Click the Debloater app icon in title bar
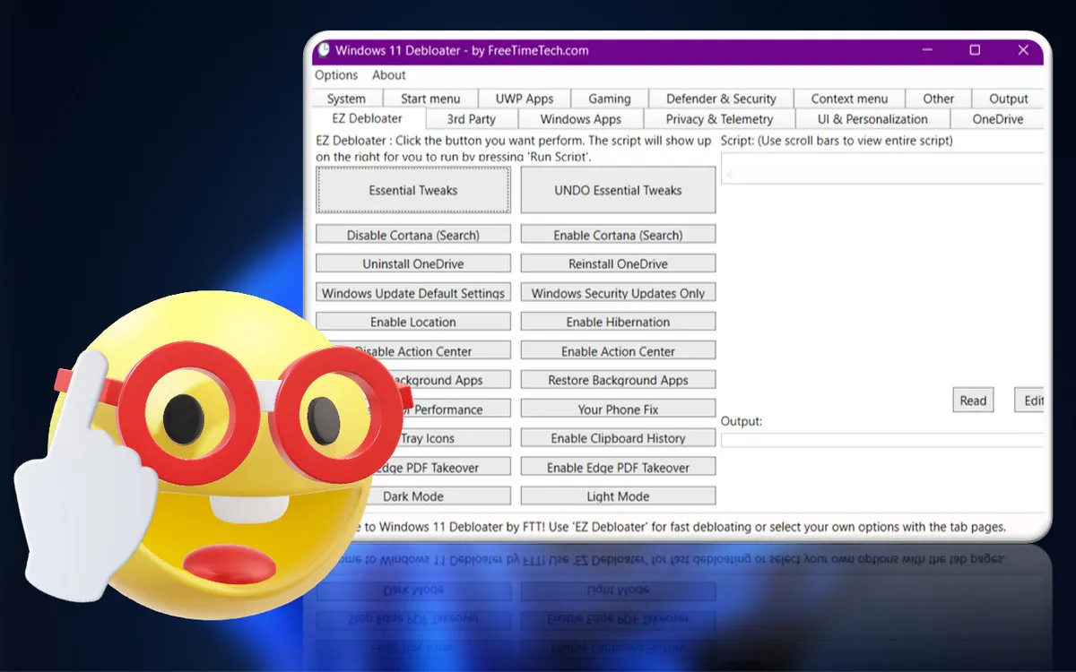Viewport: 1076px width, 672px height. (322, 51)
